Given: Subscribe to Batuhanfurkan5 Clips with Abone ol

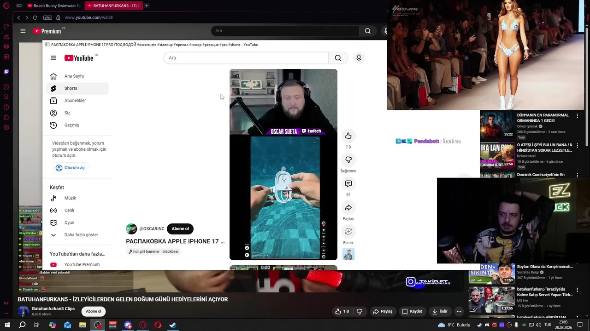Looking at the screenshot, I should (94, 311).
